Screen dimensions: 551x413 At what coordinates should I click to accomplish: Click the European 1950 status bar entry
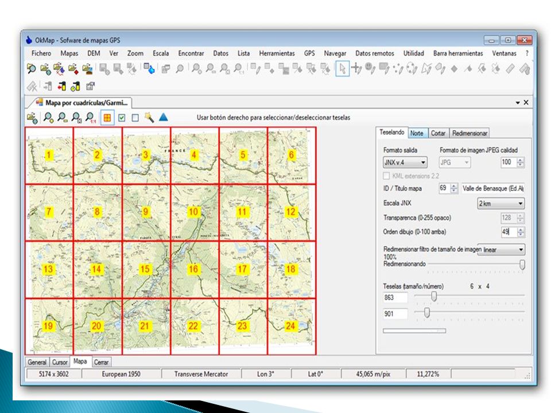pyautogui.click(x=121, y=374)
